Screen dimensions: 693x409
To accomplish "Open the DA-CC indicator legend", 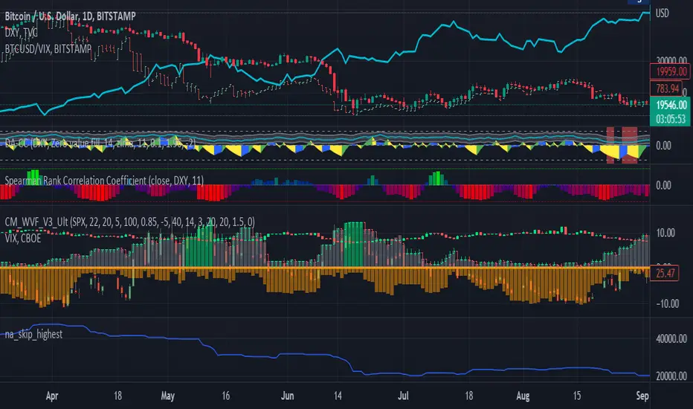I will (x=100, y=143).
